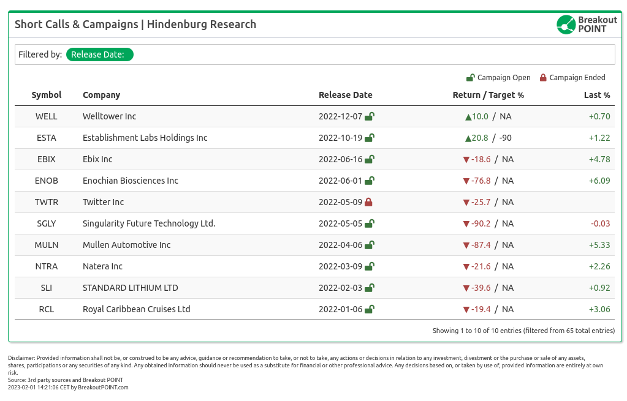Click the Release Date filter tag
This screenshot has height=401, width=627.
tap(99, 54)
